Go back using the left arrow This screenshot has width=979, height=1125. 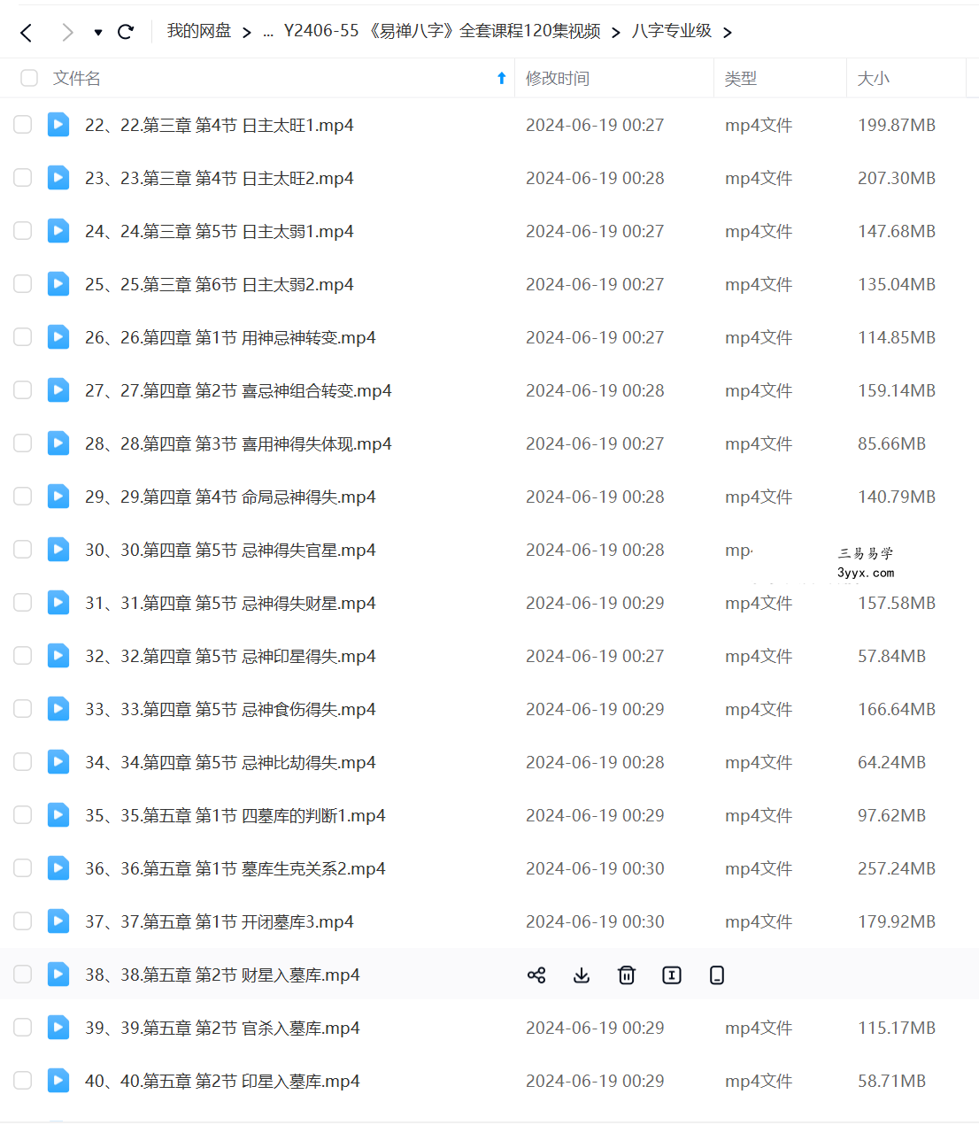[27, 33]
